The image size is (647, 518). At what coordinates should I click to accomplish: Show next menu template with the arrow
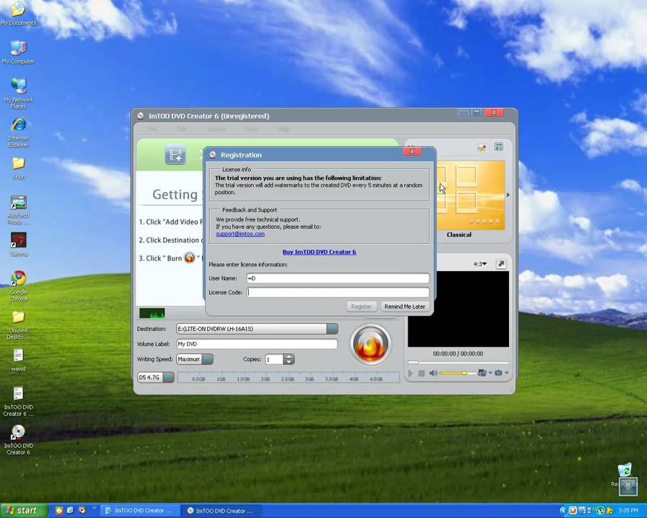tap(508, 195)
